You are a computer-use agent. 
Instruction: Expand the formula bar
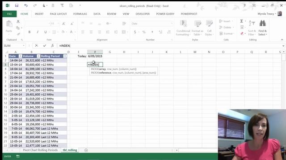click(x=283, y=45)
